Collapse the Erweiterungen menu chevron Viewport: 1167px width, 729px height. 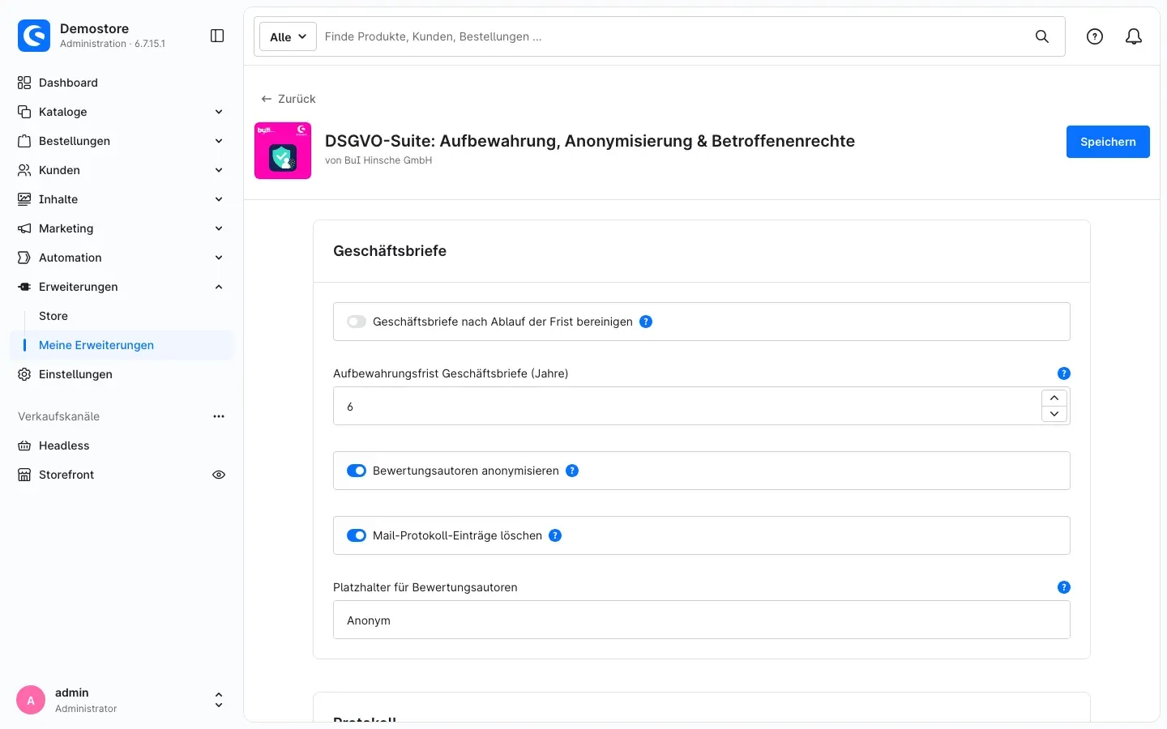pyautogui.click(x=219, y=287)
